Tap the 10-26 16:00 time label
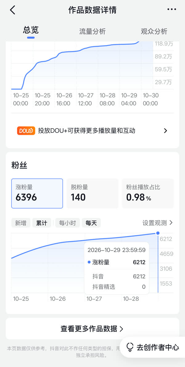 click(x=64, y=99)
